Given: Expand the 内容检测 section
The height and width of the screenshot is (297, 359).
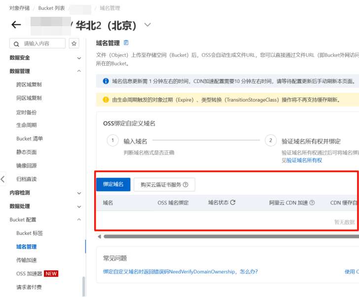Looking at the screenshot, I should point(79,192).
